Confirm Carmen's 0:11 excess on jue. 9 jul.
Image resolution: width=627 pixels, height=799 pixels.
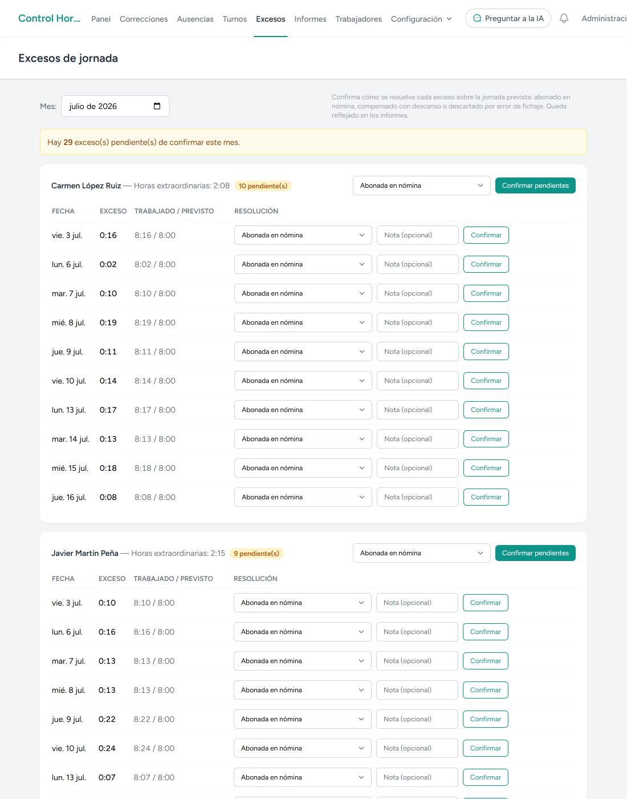tap(486, 352)
